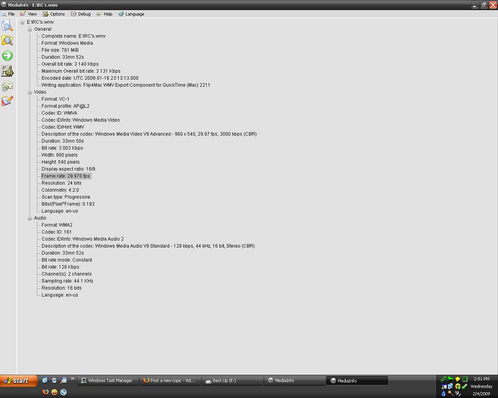498x398 pixels.
Task: Collapse the Video section
Action: [x=30, y=93]
